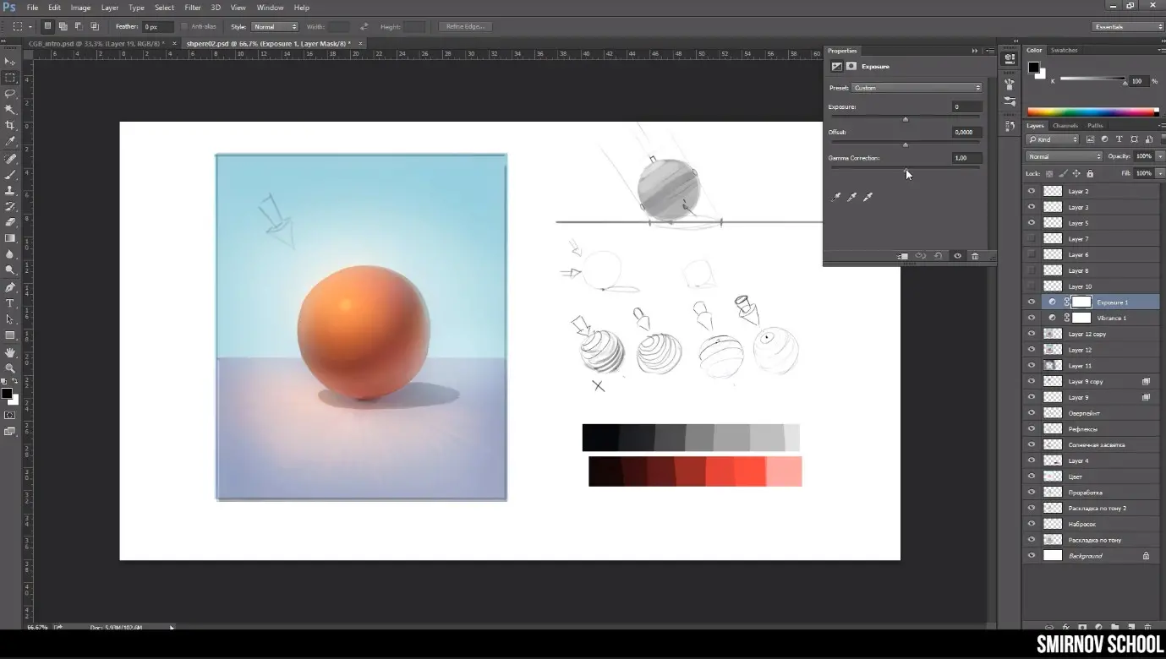This screenshot has height=659, width=1166.
Task: Open the layer blend mode dropdown Normal
Action: click(1064, 156)
